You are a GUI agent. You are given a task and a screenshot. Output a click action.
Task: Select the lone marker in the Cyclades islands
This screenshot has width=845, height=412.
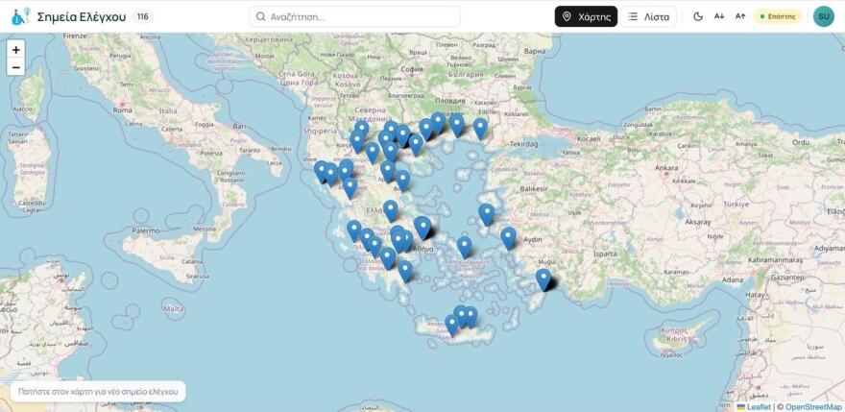464,247
